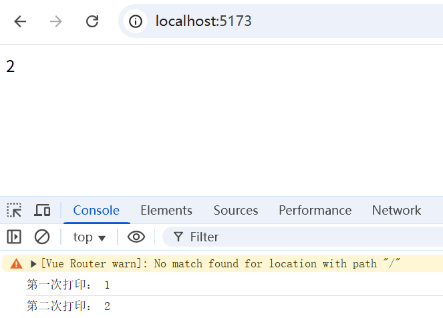View site information icon in address bar
This screenshot has width=443, height=318.
tap(136, 21)
